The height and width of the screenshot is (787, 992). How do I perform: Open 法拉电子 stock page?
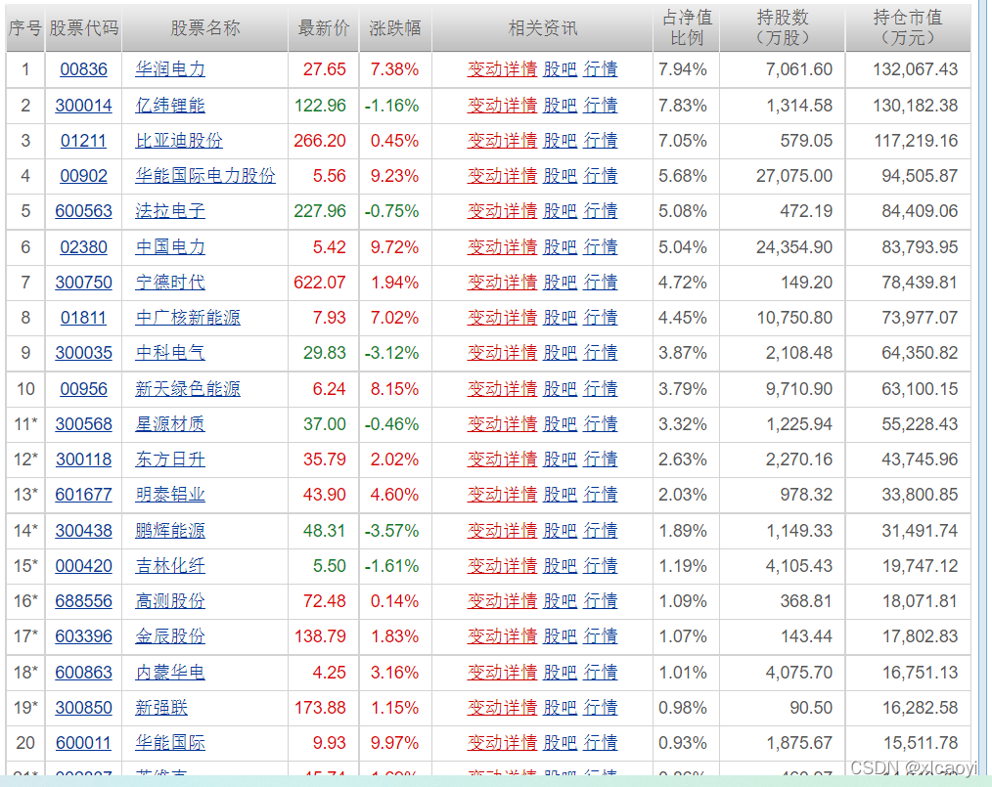170,211
